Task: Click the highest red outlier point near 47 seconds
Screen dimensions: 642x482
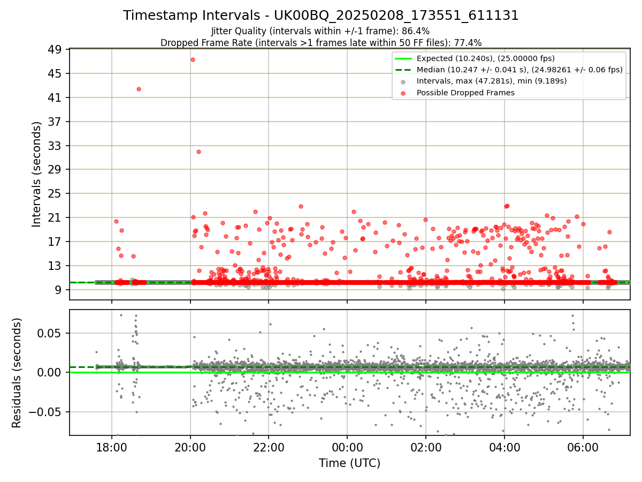Action: pyautogui.click(x=193, y=59)
